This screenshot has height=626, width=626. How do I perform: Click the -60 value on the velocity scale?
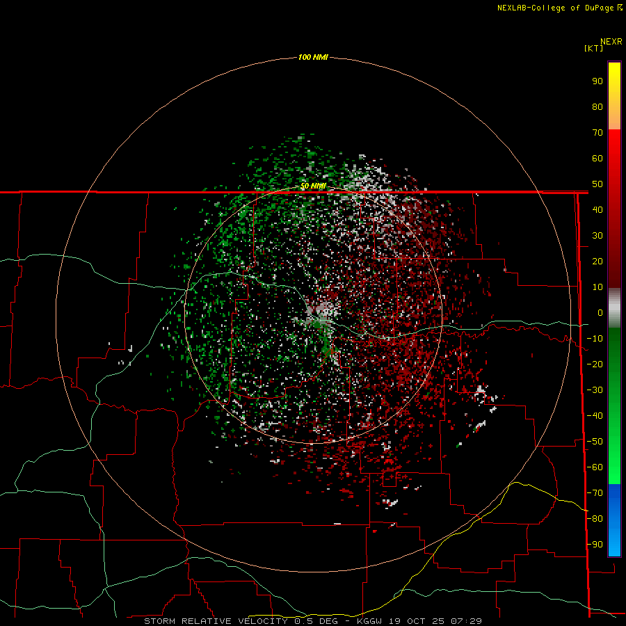pyautogui.click(x=595, y=467)
